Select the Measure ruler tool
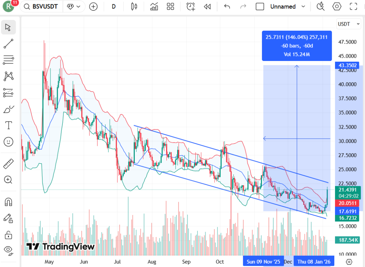Image resolution: width=365 pixels, height=267 pixels. pos(9,163)
